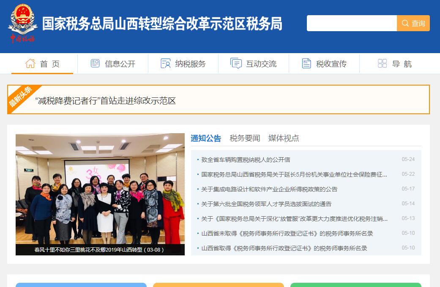Click the 互动交流 chat bubble icon

[236, 64]
